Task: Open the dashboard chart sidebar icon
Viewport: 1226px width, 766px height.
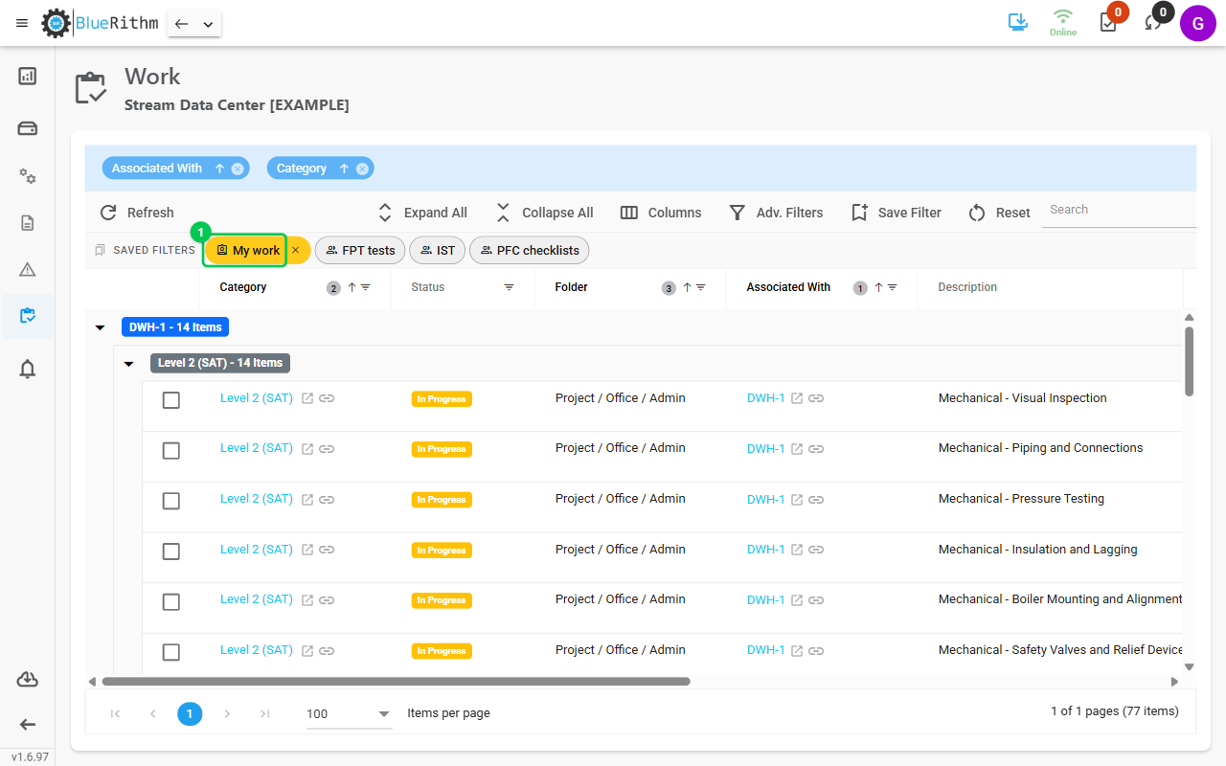Action: pyautogui.click(x=28, y=76)
